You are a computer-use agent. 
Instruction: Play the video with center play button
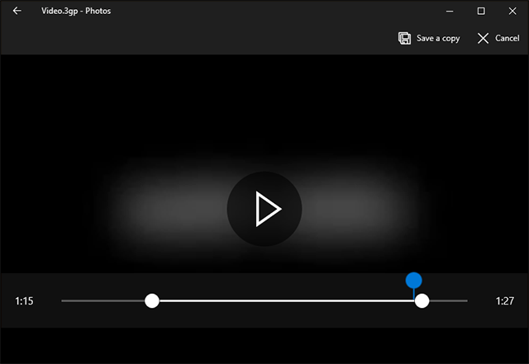click(x=264, y=209)
